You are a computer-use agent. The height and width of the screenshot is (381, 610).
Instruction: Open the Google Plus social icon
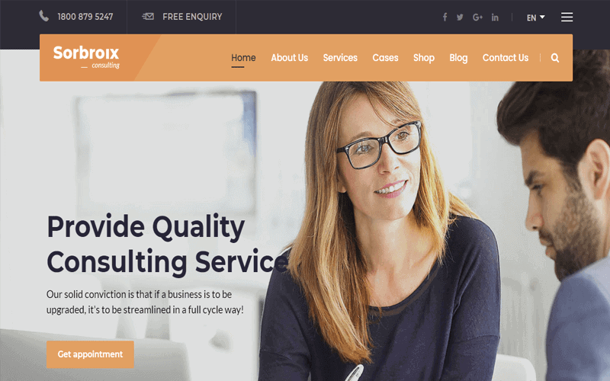(x=477, y=17)
